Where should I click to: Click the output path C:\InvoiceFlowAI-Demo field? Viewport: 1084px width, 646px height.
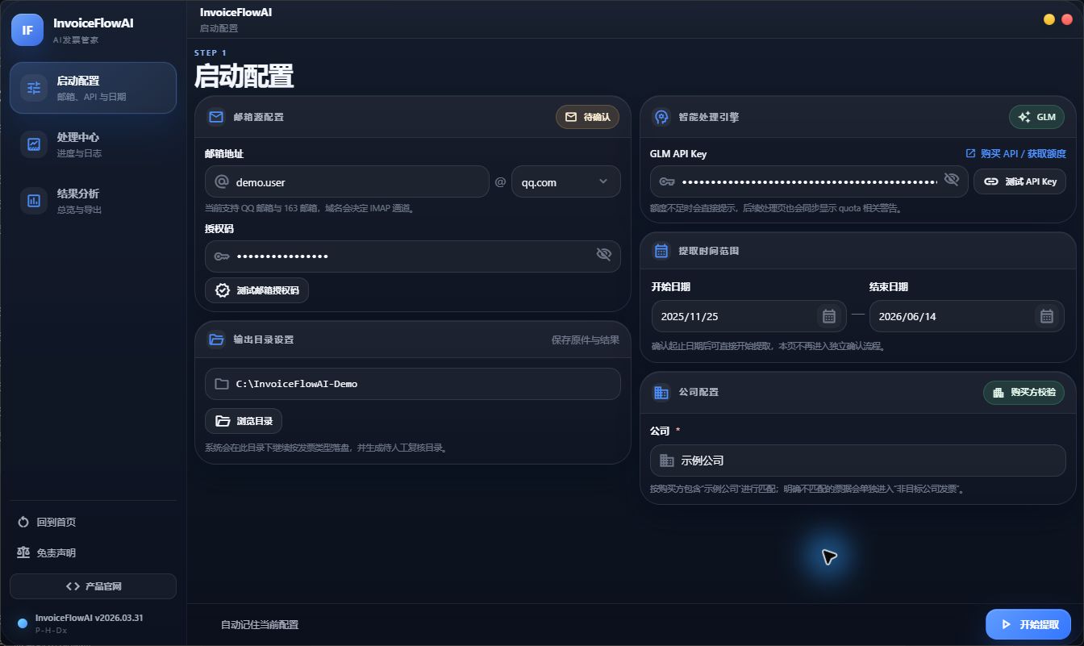click(412, 384)
